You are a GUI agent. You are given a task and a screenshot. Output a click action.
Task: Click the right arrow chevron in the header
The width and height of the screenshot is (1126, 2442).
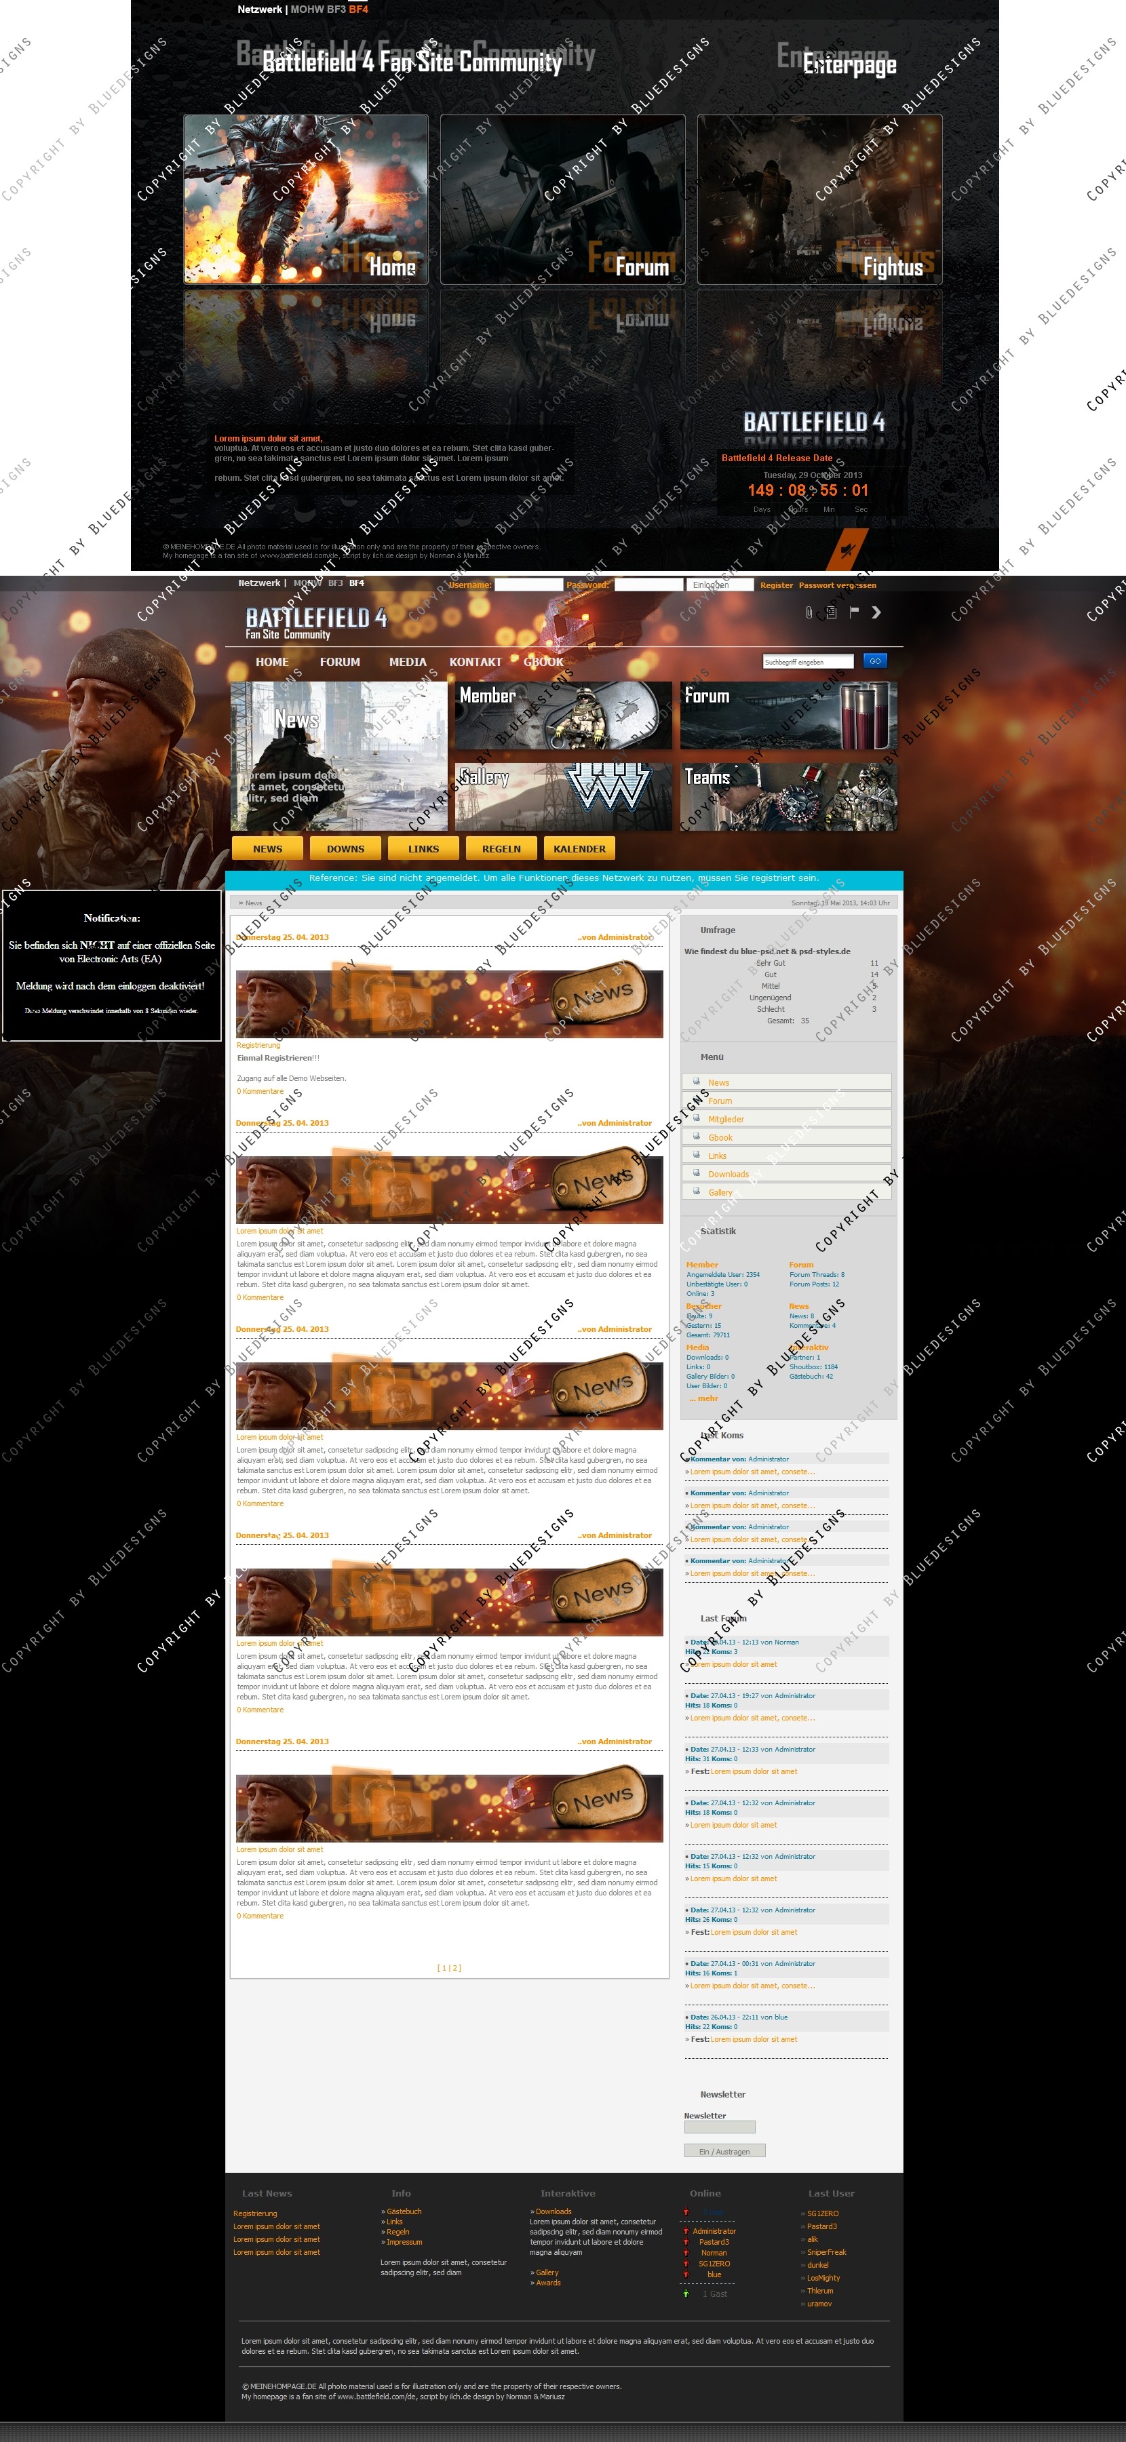click(x=876, y=612)
